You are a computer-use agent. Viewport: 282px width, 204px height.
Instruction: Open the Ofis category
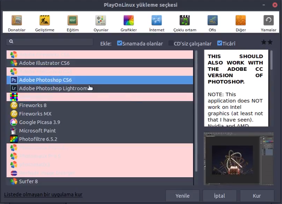tap(213, 23)
